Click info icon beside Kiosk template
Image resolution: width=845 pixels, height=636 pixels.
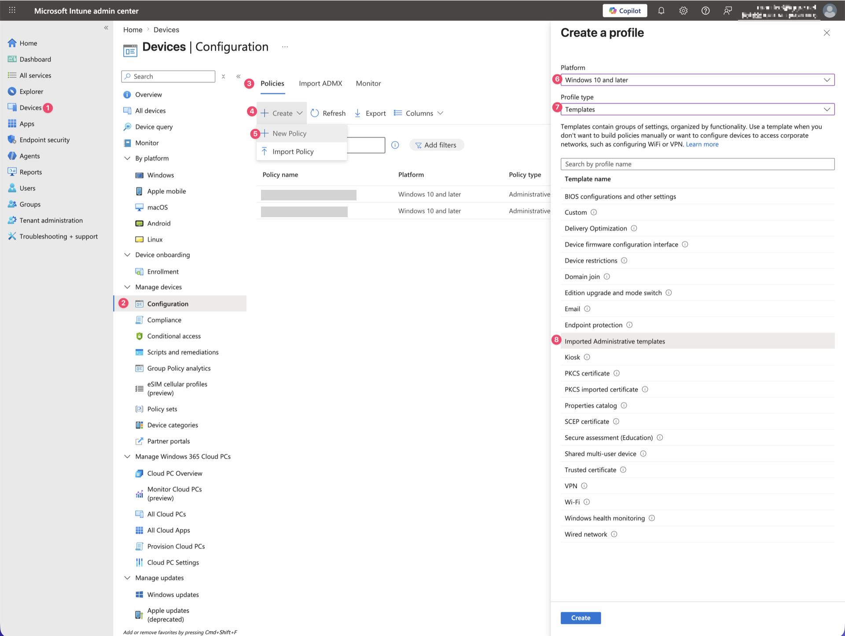pyautogui.click(x=587, y=357)
